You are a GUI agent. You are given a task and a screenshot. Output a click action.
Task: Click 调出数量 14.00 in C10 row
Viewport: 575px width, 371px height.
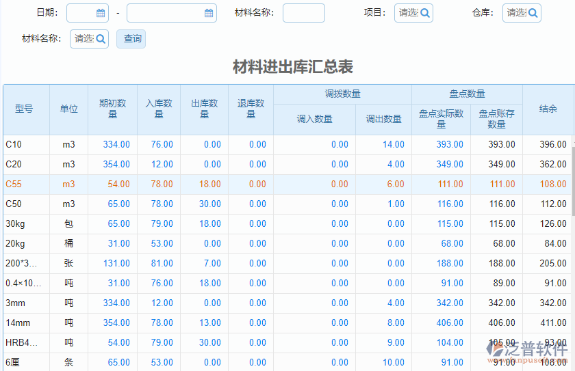[x=394, y=145]
